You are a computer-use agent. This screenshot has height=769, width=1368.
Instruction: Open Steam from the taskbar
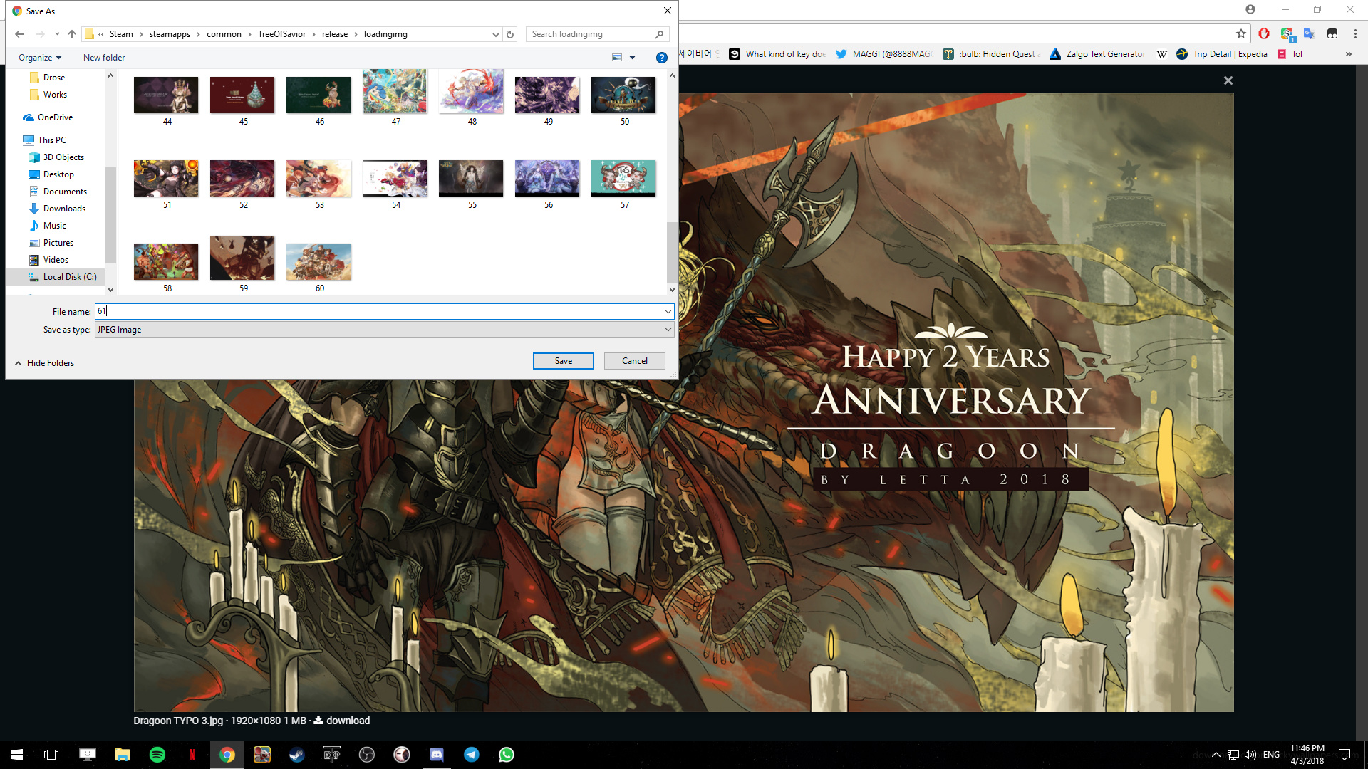tap(297, 755)
